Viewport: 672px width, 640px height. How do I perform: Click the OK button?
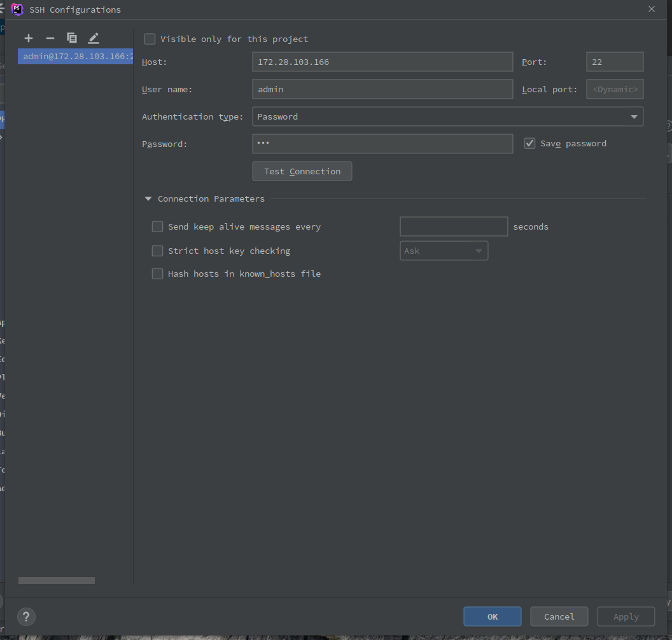(x=492, y=616)
